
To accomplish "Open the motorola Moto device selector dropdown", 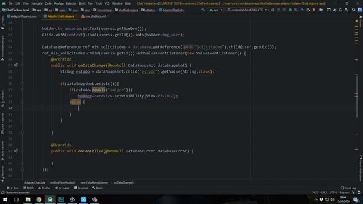I will [247, 10].
